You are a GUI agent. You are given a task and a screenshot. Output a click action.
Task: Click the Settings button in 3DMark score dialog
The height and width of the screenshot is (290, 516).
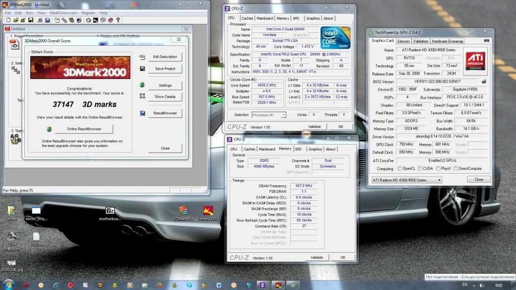[x=165, y=85]
